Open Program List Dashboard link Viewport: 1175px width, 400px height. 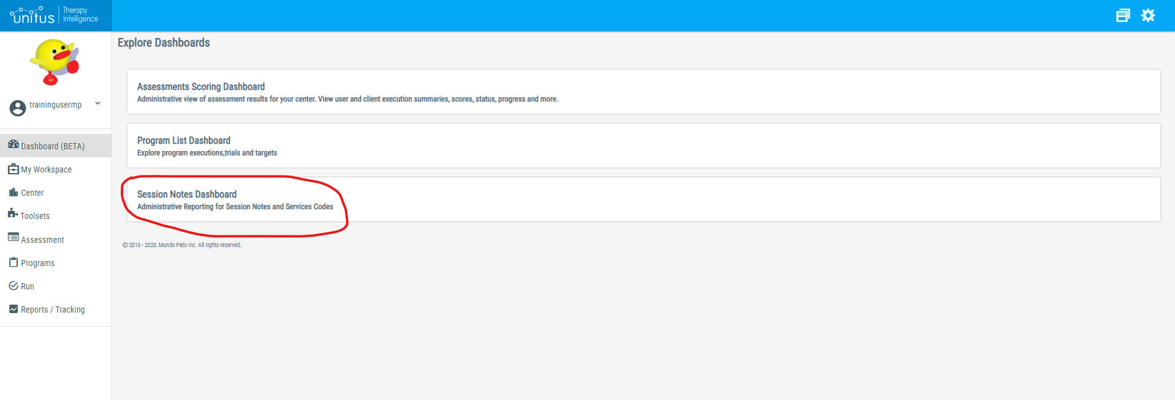point(184,141)
